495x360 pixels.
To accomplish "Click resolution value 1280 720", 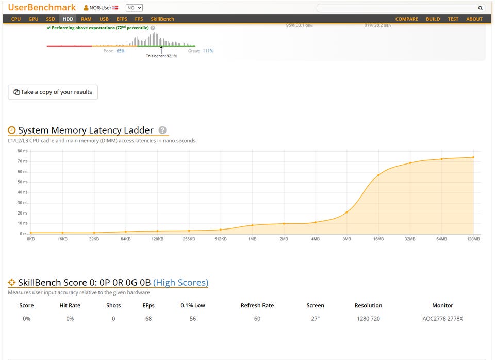I will point(368,319).
